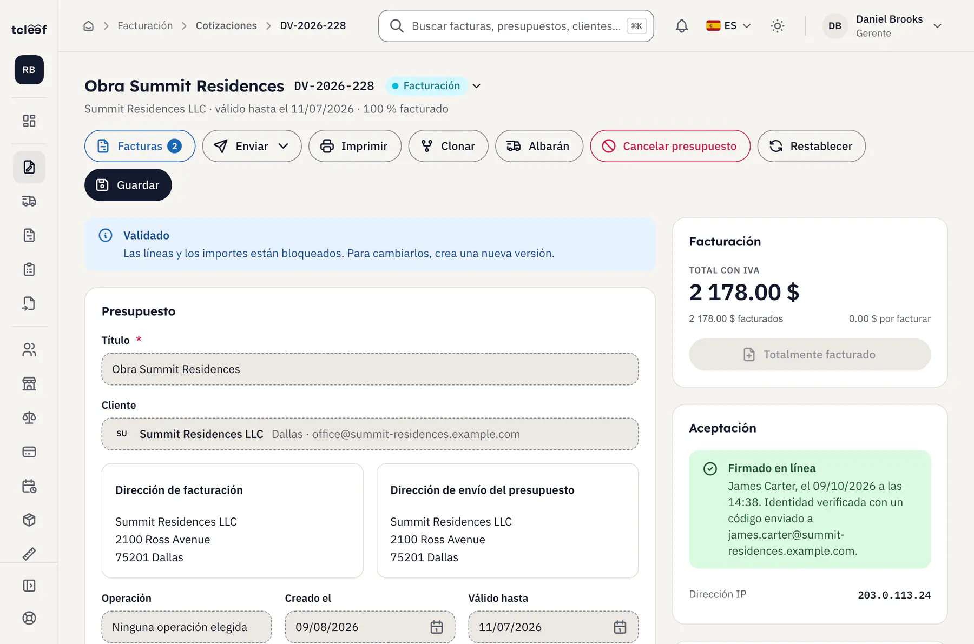Viewport: 974px width, 644px height.
Task: Click Cancelar presupuesto button
Action: [x=670, y=146]
